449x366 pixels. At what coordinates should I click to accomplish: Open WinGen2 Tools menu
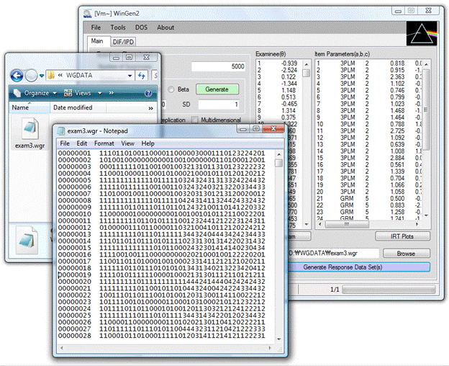click(118, 27)
